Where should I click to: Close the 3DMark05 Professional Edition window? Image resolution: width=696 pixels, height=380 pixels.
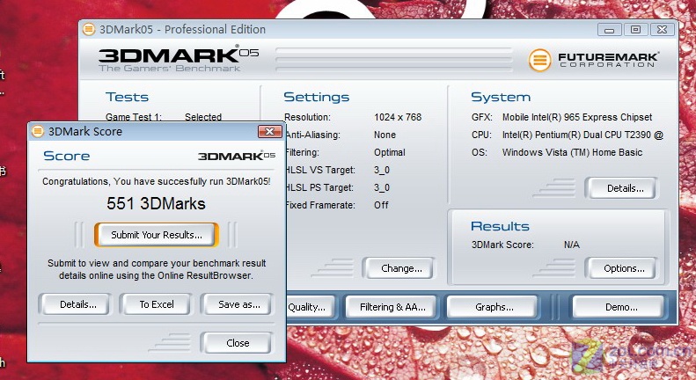click(662, 30)
